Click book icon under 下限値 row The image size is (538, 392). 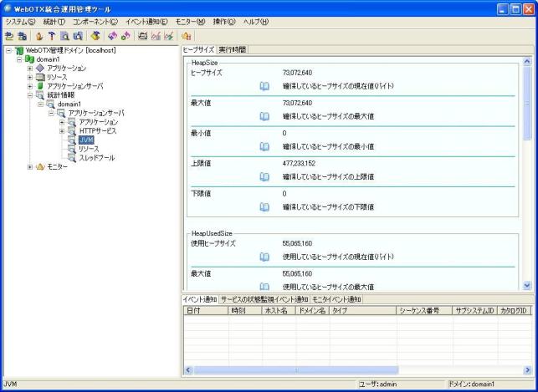point(264,206)
